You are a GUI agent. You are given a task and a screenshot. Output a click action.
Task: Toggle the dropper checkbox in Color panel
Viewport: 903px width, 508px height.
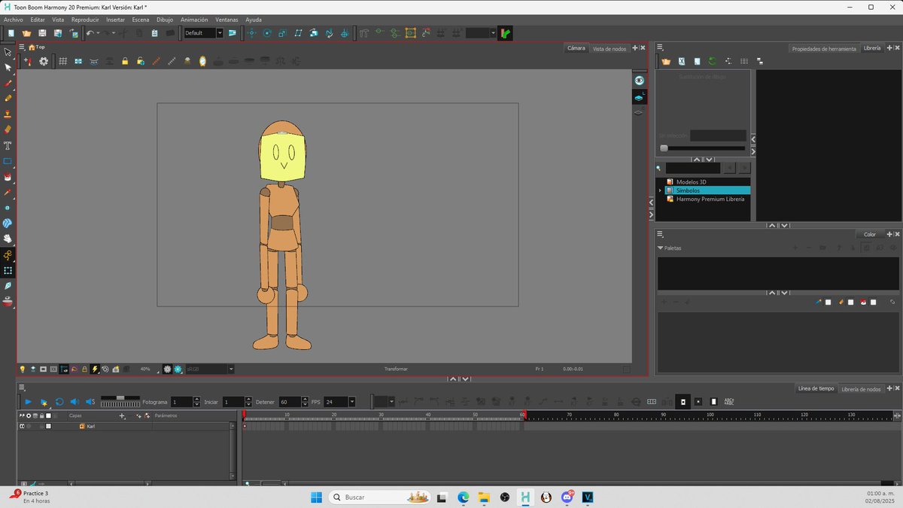click(829, 303)
